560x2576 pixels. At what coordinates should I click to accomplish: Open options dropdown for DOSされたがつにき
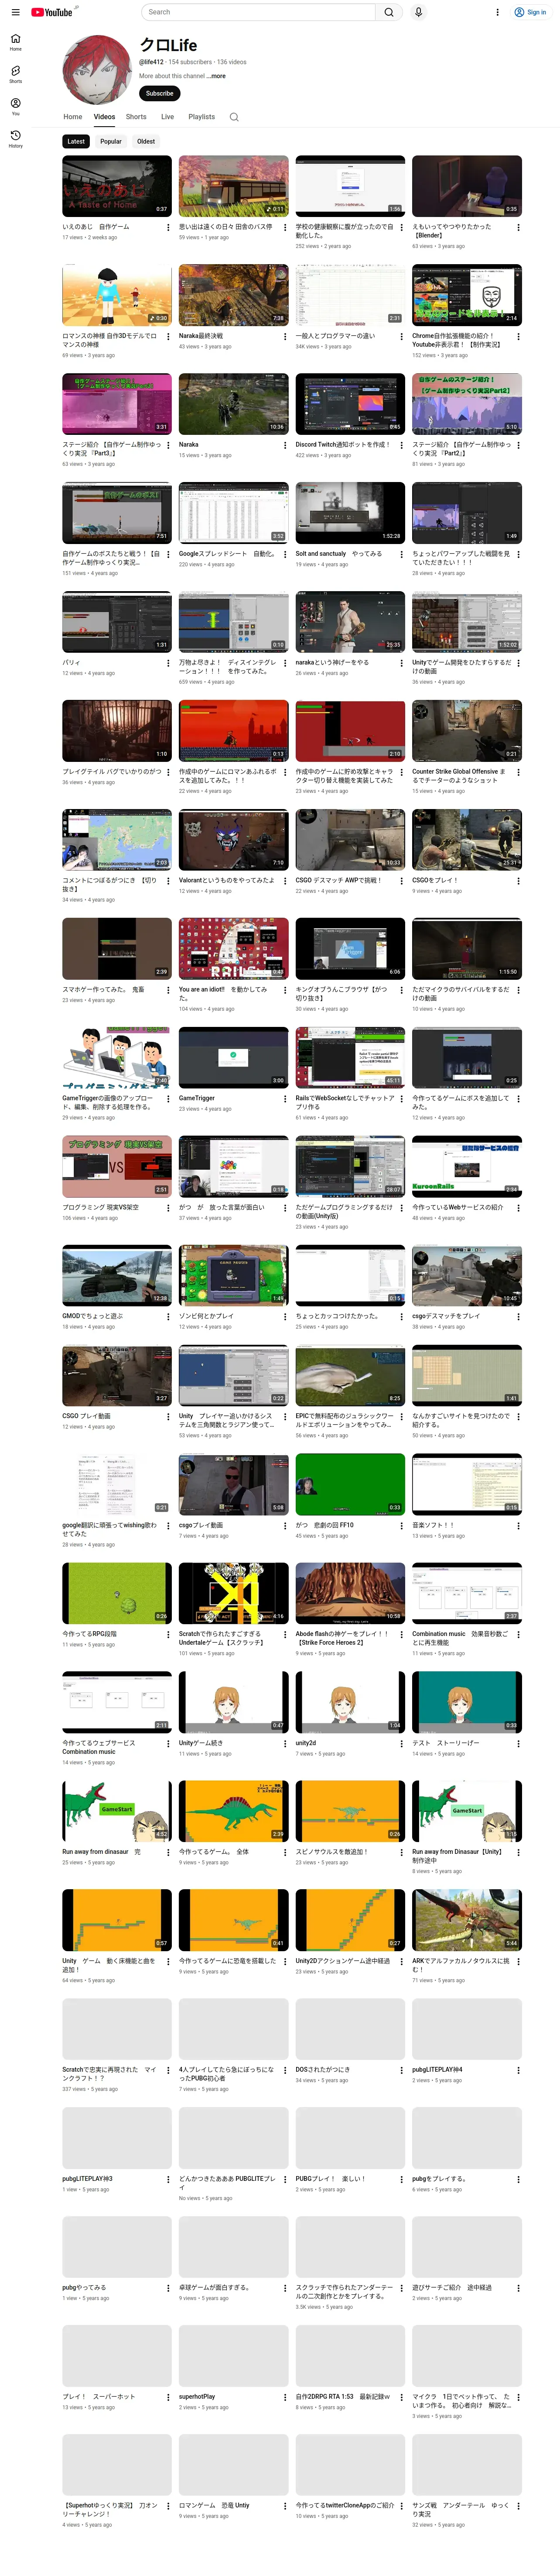pyautogui.click(x=401, y=2070)
